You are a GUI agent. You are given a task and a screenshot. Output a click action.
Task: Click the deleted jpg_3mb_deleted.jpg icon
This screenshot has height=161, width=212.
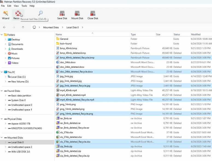[58, 81]
